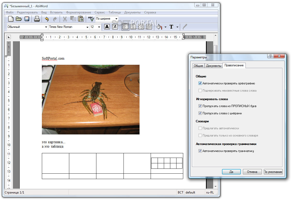
Task: Click 'Страница: 1/1' in status bar
Action: tap(14, 192)
